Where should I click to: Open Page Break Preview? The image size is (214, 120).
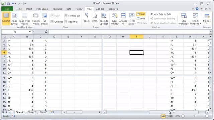[24, 19]
